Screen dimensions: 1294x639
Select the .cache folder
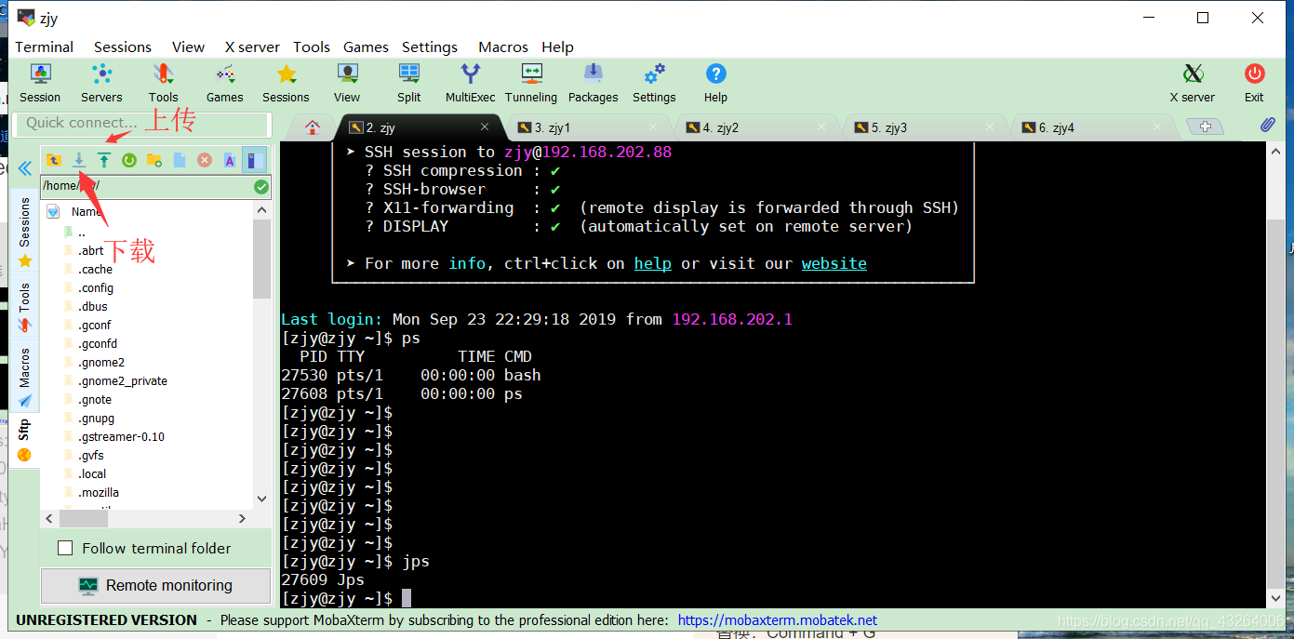(x=95, y=270)
